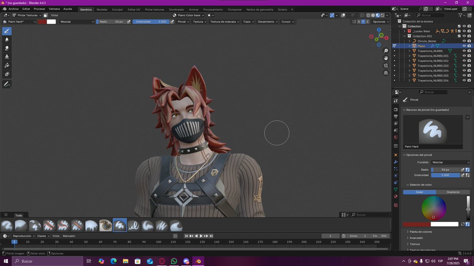Open the Opera browser from taskbar
Viewport: 474px width, 266px height.
click(x=162, y=261)
